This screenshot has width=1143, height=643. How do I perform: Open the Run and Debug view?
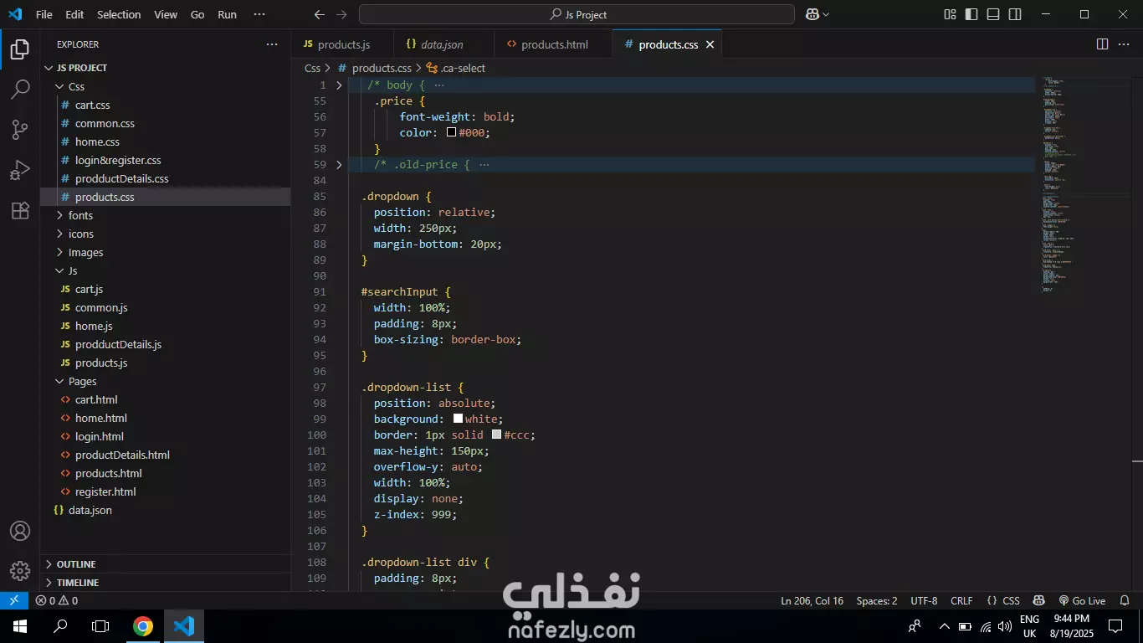point(20,171)
